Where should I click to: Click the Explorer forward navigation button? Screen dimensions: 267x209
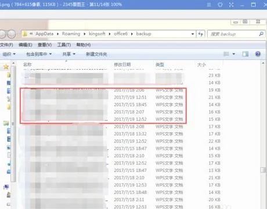[12, 34]
